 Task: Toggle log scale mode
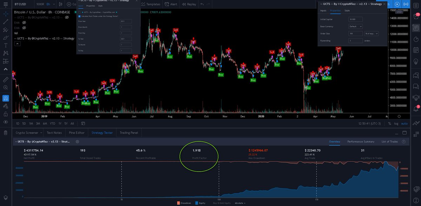pyautogui.click(x=396, y=123)
